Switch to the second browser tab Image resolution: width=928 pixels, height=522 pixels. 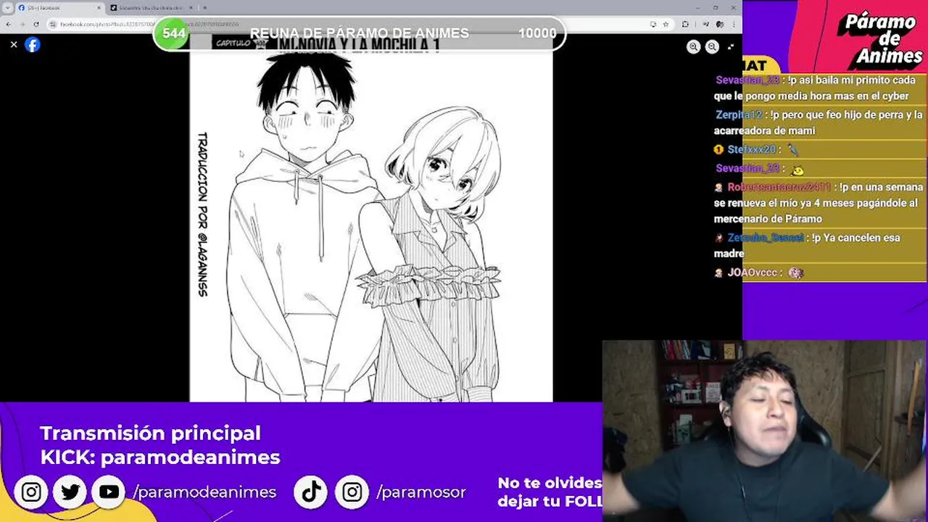tap(152, 8)
